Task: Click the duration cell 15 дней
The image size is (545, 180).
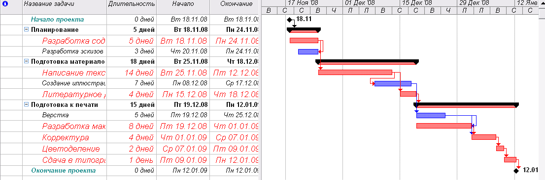Action: click(x=132, y=104)
